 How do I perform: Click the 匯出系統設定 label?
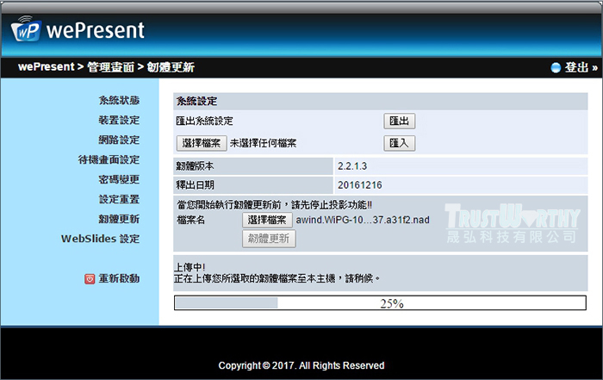click(x=205, y=121)
